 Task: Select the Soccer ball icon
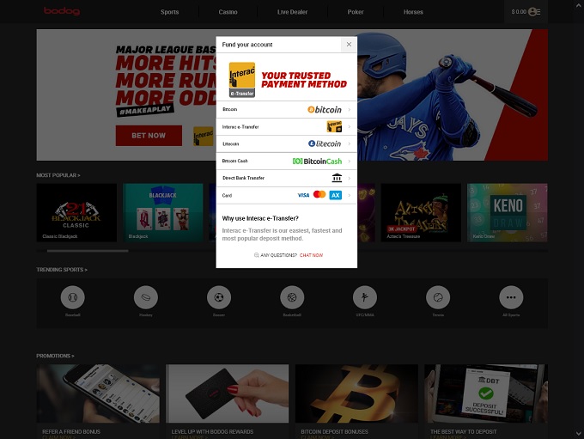point(219,297)
